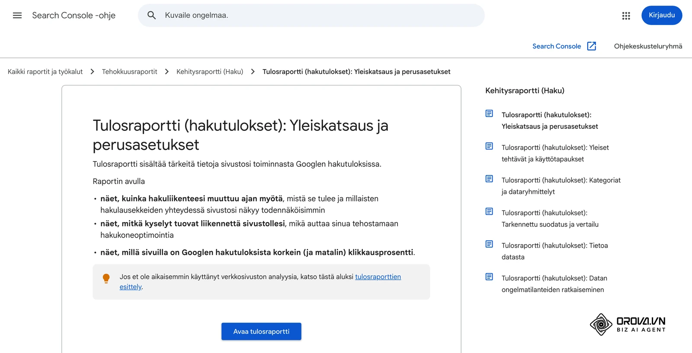The image size is (692, 353).
Task: Click the 'Raportin avulla' paragraph text
Action: pyautogui.click(x=119, y=181)
